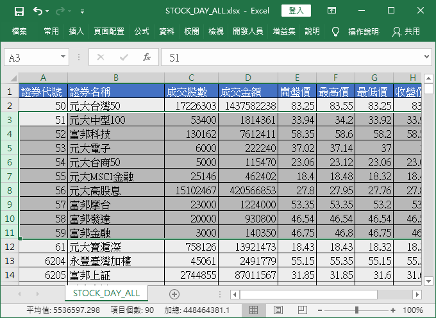Switch to Page Break Preview icon

pos(302,310)
